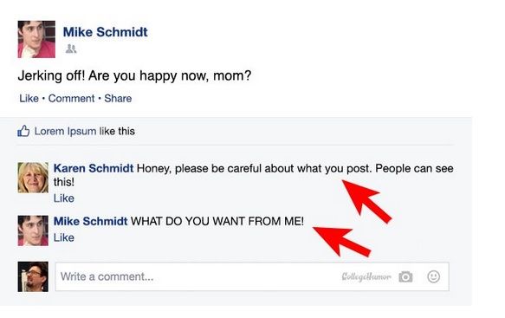The image size is (505, 318).
Task: Open Karen Schmidt's profile name link
Action: 94,168
